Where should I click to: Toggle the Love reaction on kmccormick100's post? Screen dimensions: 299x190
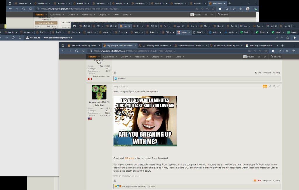coord(257,180)
